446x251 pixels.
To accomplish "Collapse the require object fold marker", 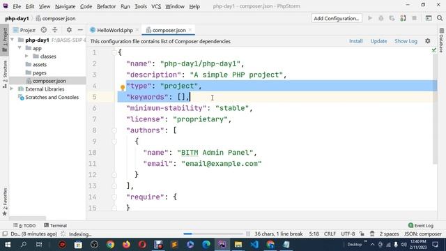I will 114,197.
